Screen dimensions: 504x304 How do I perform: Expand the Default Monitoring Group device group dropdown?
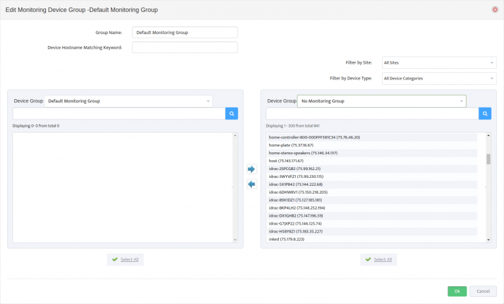129,101
